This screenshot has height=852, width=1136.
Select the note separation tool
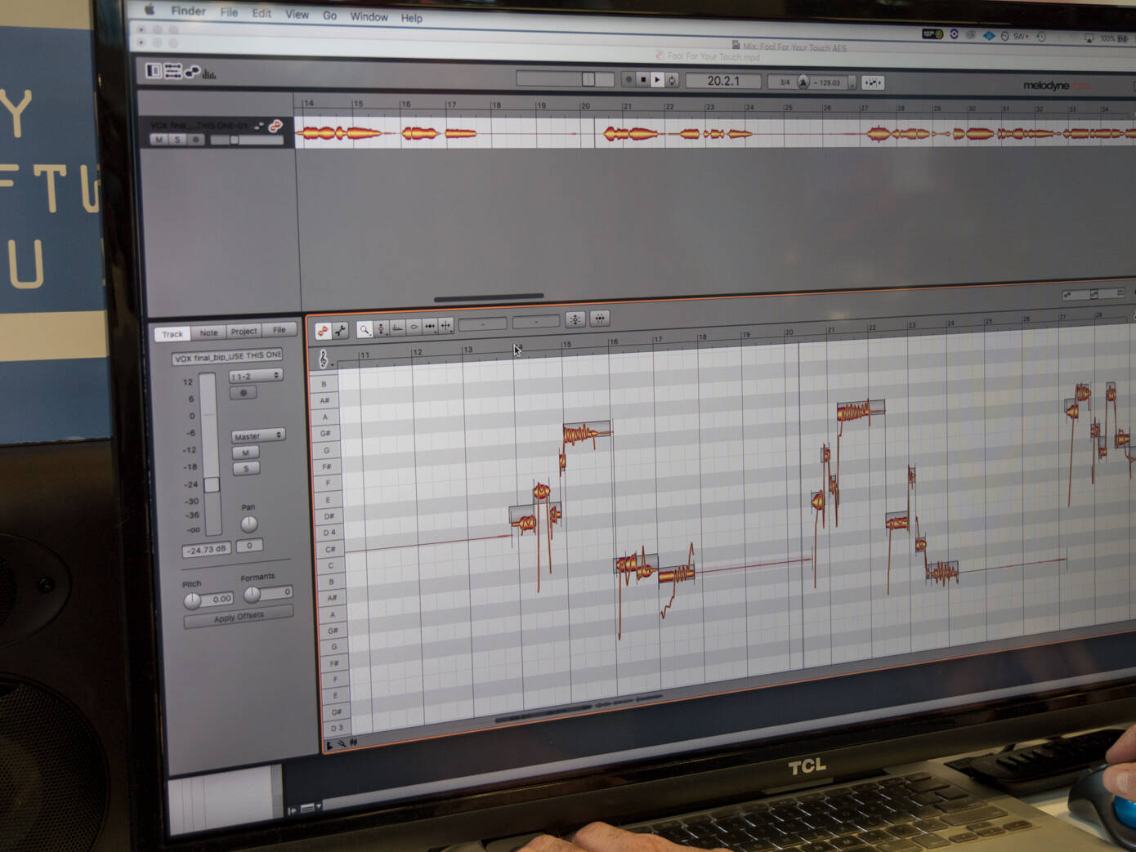point(445,325)
